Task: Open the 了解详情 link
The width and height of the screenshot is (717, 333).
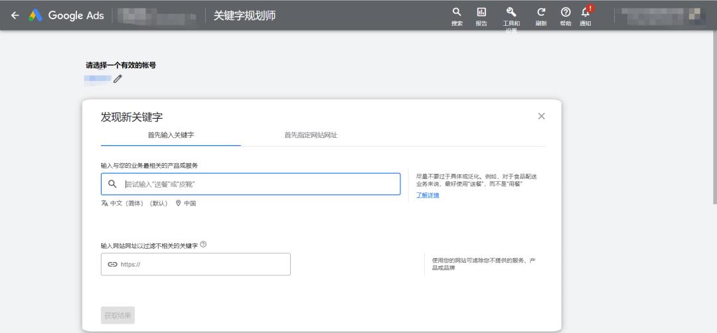Action: pos(428,195)
